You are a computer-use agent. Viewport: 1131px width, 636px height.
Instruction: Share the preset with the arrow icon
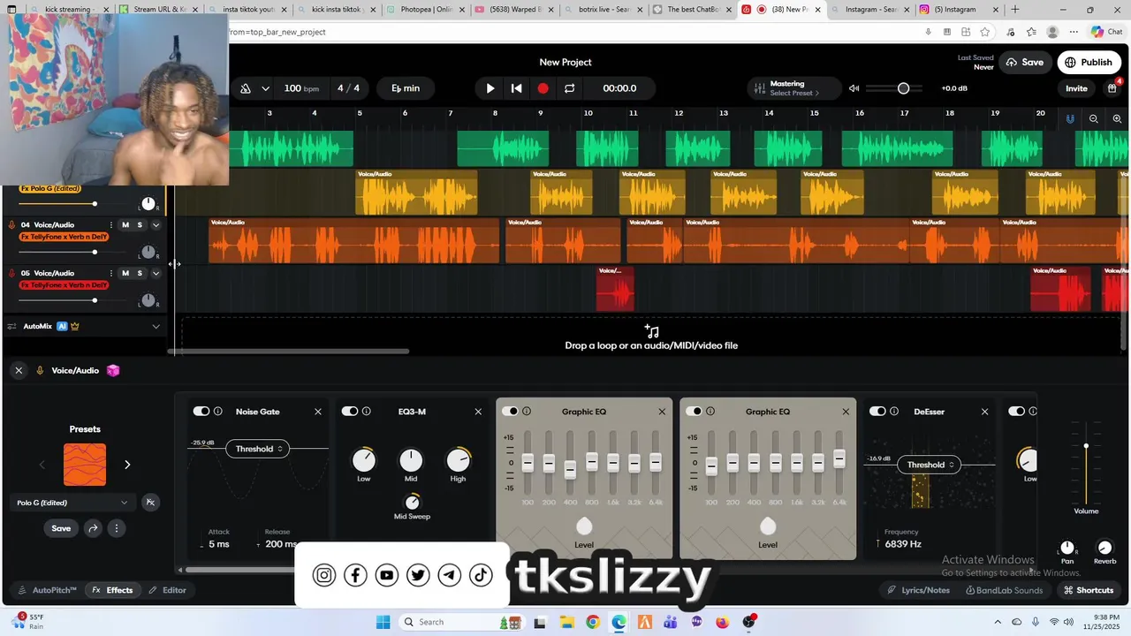click(93, 528)
